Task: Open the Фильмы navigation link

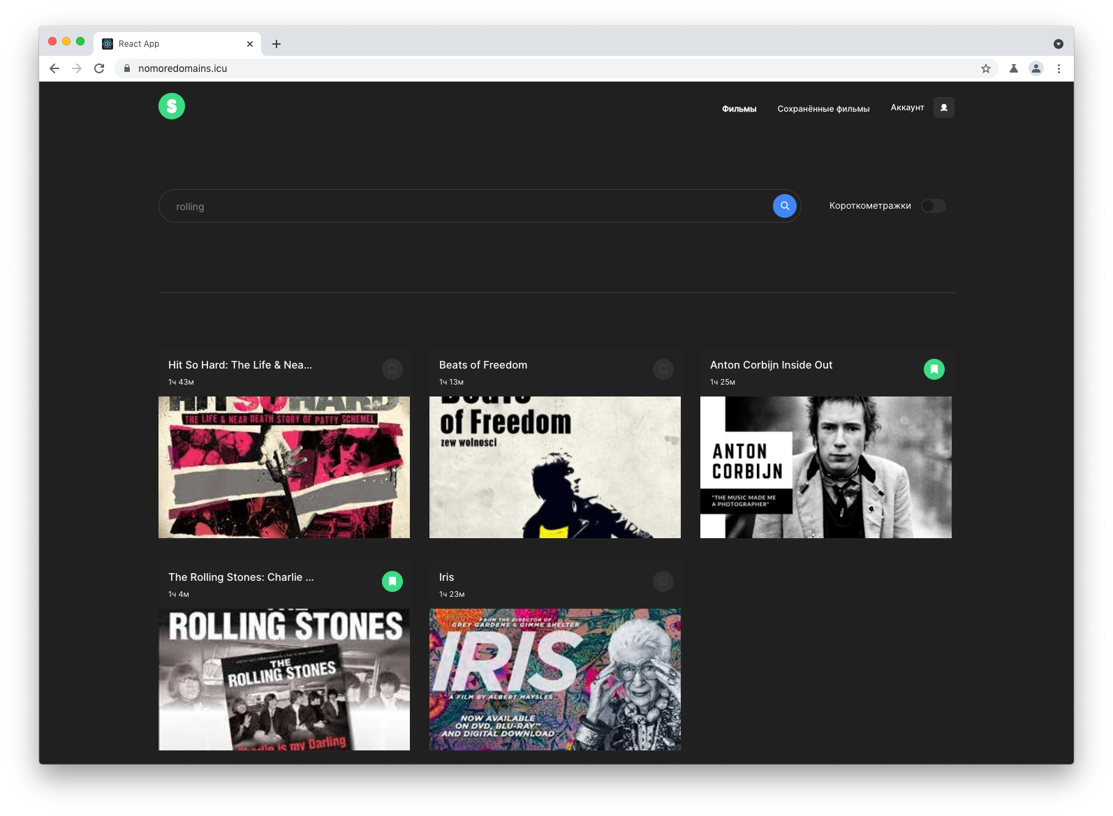Action: coord(739,109)
